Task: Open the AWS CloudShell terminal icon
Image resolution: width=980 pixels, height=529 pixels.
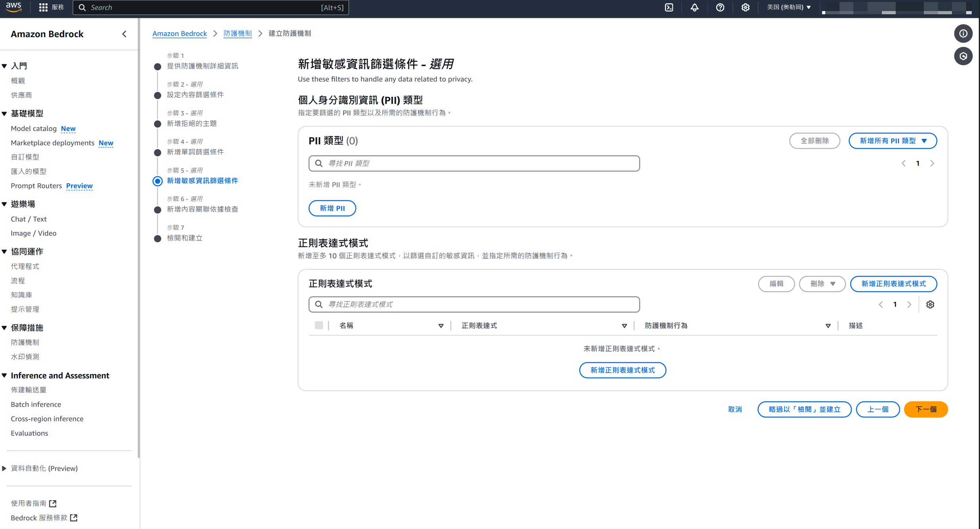Action: [669, 8]
